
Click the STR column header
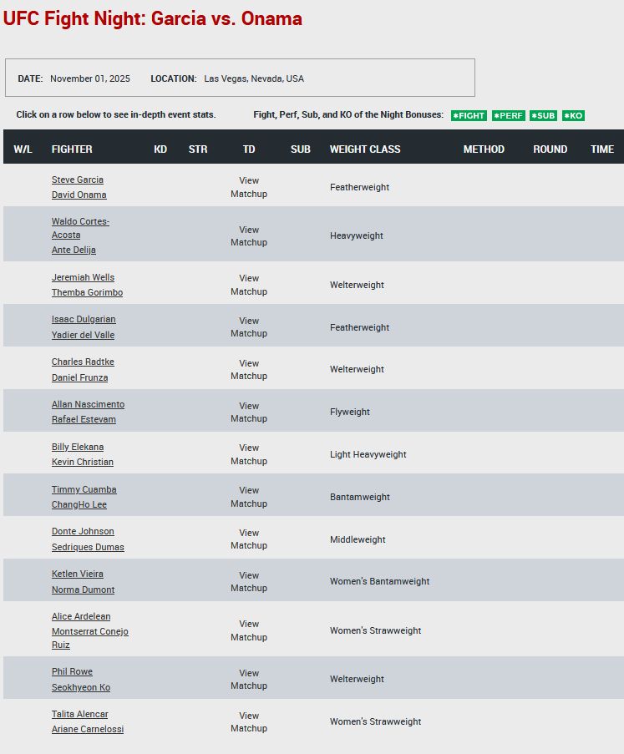pos(198,149)
